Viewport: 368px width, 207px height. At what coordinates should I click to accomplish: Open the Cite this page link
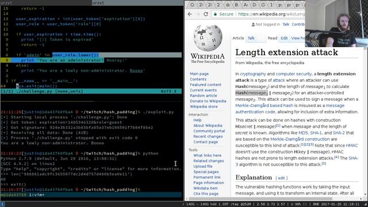(x=206, y=194)
